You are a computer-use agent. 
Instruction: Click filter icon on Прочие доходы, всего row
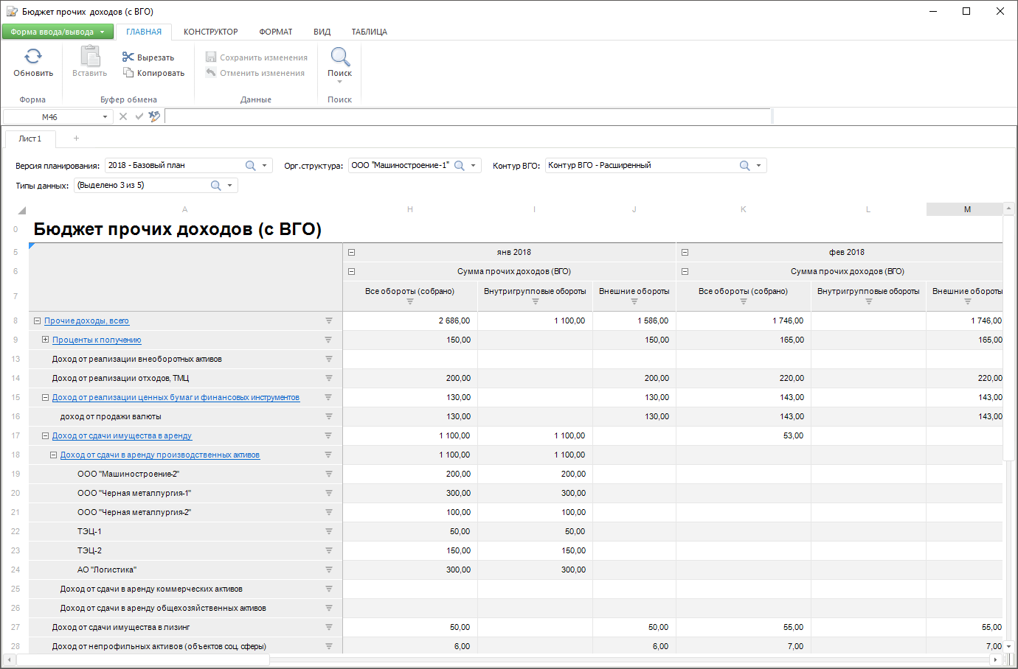coord(329,321)
